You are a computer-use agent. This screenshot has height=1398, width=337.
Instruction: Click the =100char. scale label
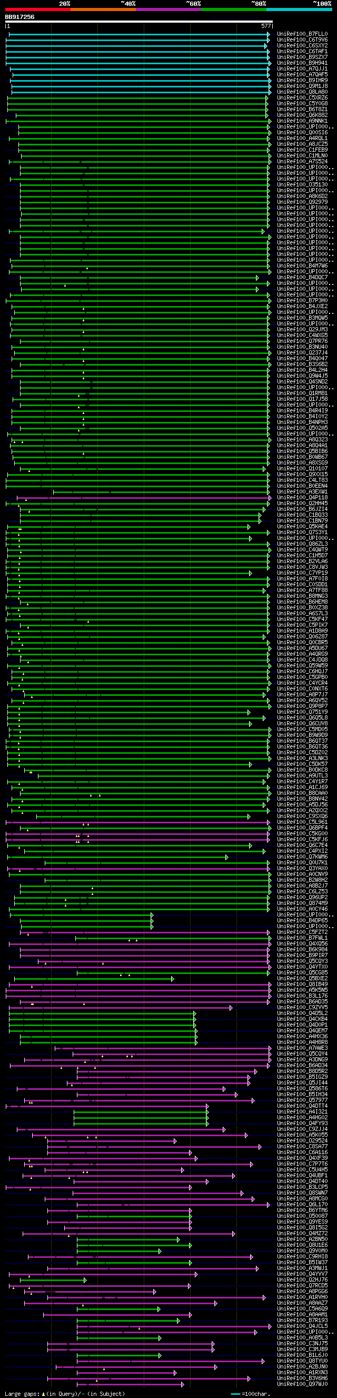256,1394
